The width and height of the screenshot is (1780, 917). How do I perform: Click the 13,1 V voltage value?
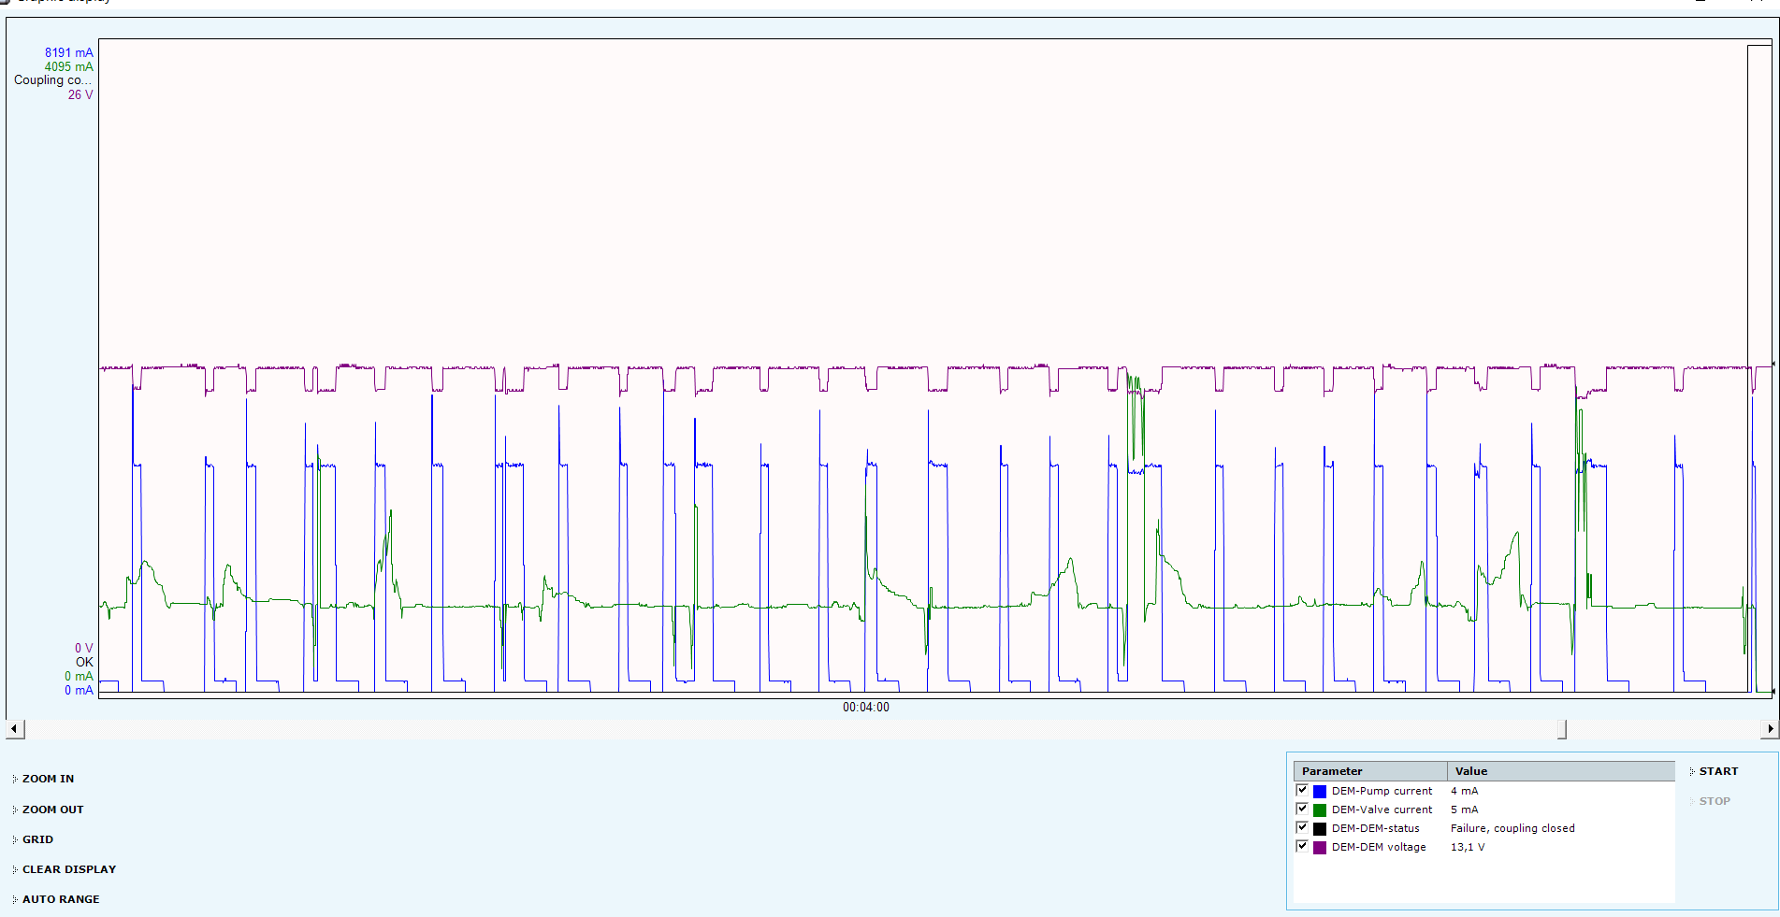[x=1468, y=847]
